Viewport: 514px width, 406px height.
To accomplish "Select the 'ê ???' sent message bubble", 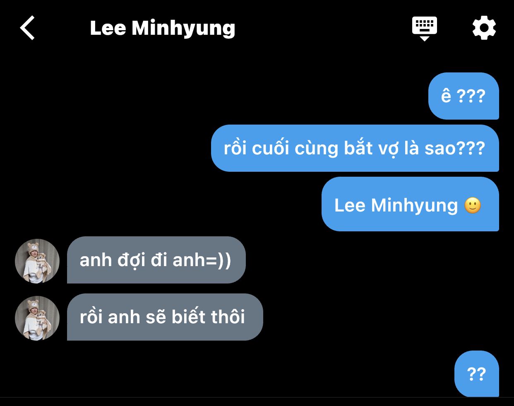I will coord(464,96).
